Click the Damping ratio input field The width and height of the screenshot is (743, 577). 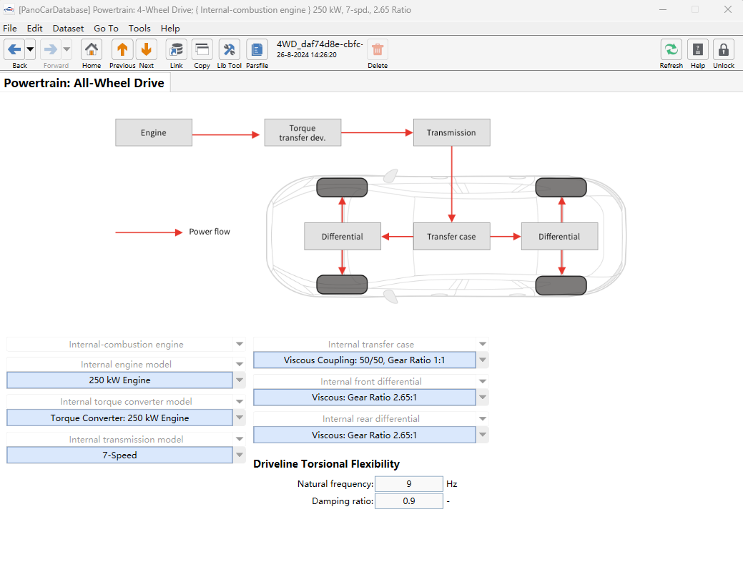click(409, 500)
